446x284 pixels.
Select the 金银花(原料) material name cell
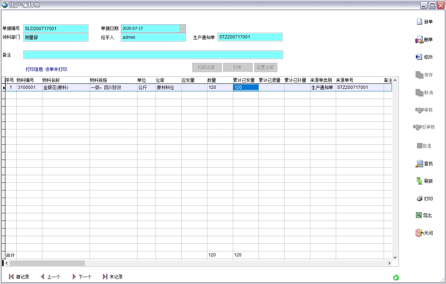(66, 87)
